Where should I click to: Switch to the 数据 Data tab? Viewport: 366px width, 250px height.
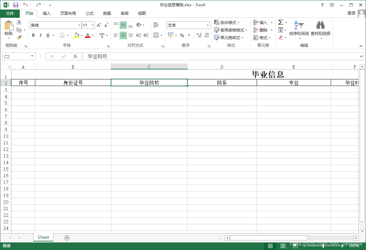coord(107,13)
